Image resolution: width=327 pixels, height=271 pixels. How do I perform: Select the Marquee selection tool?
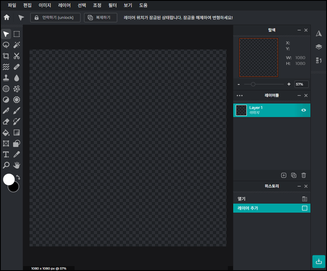[17, 34]
